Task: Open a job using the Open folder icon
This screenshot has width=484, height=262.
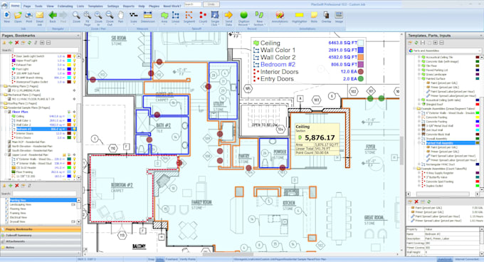Action: pyautogui.click(x=18, y=16)
